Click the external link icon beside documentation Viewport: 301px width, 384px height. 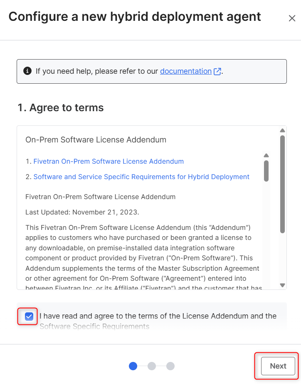coord(217,71)
